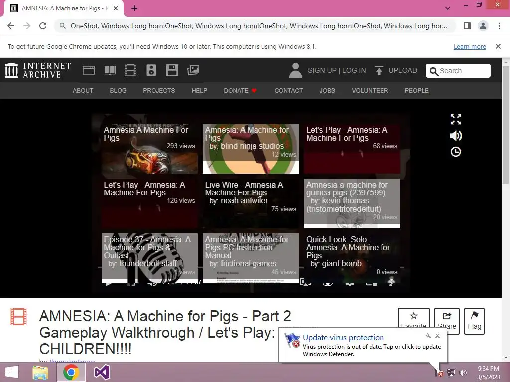Close the Update virus protection notification
The height and width of the screenshot is (382, 510).
[437, 336]
